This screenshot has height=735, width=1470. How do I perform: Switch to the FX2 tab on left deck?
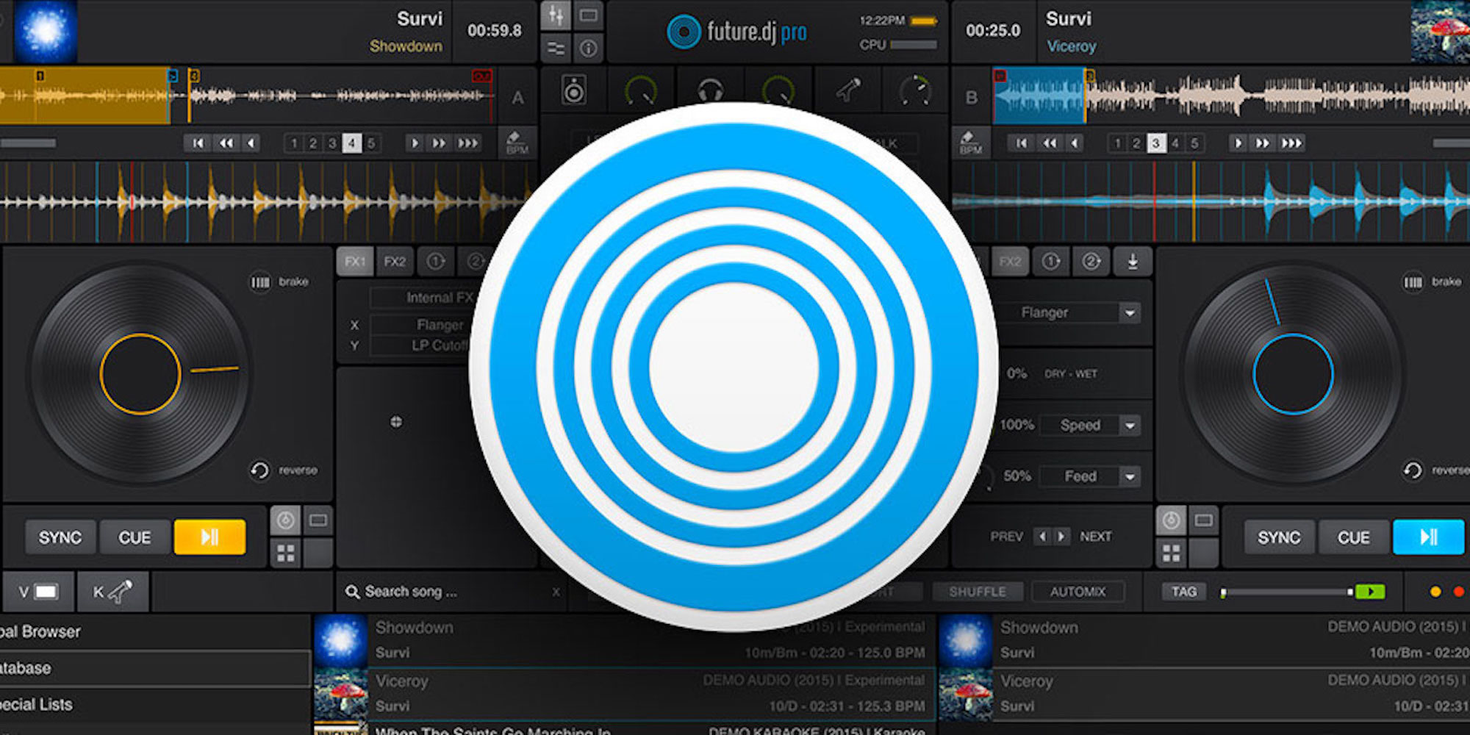395,262
